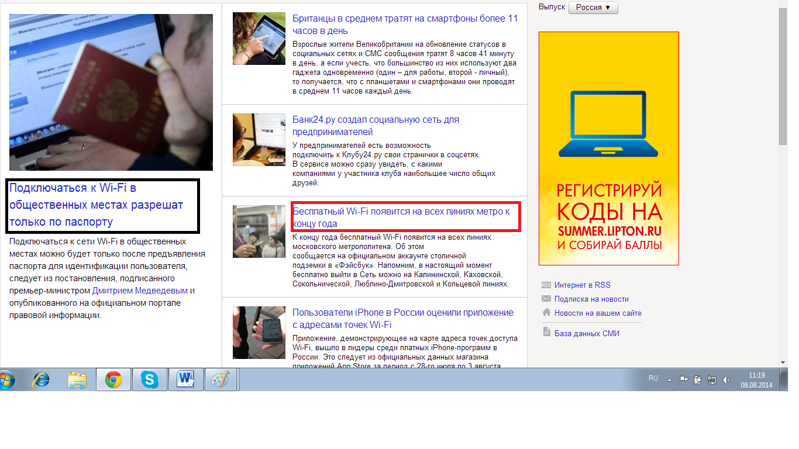Click the thumbnail next to Банк24.ру article
This screenshot has width=799, height=449.
coord(259,140)
